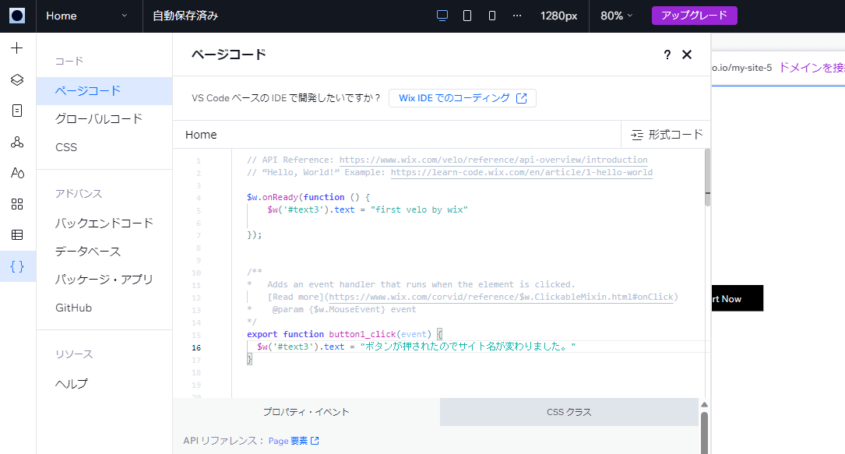Select the Add Elements plus icon
Screen dimensions: 845x454
[17, 48]
